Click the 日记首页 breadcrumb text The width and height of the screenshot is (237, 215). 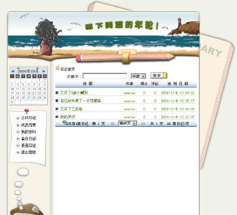68,69
